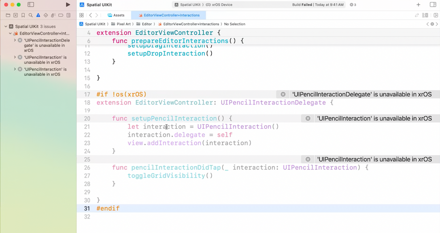The height and width of the screenshot is (233, 440).
Task: Click the error icon on line 25 annotation
Action: (308, 159)
